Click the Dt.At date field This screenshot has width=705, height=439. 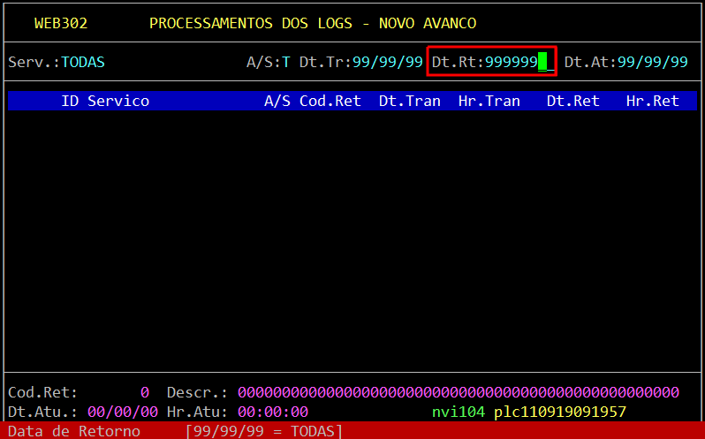(x=652, y=62)
